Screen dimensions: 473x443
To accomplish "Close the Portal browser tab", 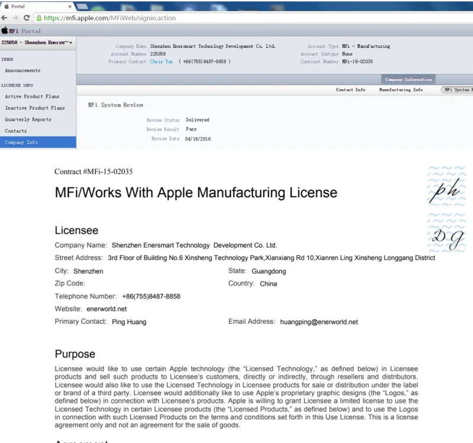I will [69, 6].
